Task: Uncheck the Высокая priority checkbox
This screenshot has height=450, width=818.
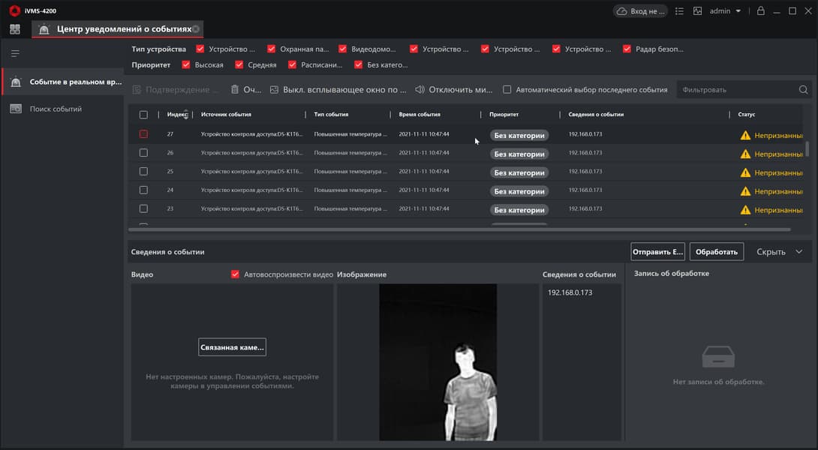Action: pyautogui.click(x=187, y=65)
